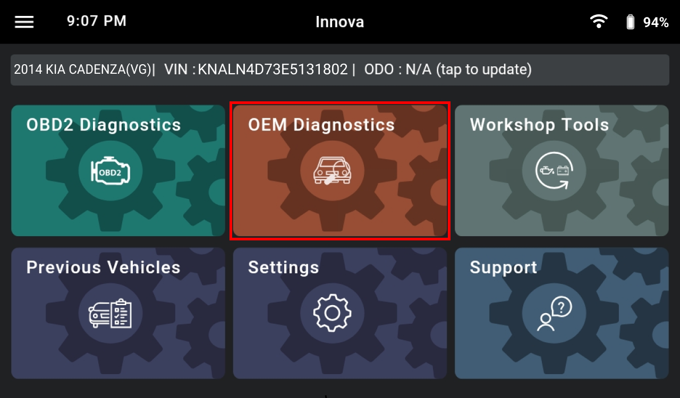Tap the Innova title in the top bar

coord(339,22)
